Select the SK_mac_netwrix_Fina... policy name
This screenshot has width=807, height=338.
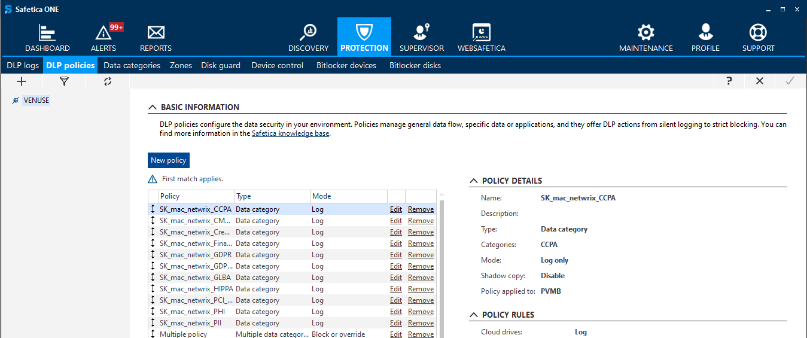196,243
